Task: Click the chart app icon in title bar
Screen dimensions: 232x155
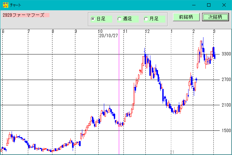Action: click(5, 5)
